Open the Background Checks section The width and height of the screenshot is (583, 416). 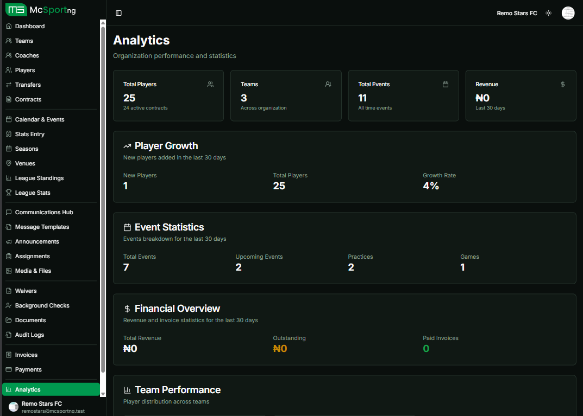click(8, 305)
